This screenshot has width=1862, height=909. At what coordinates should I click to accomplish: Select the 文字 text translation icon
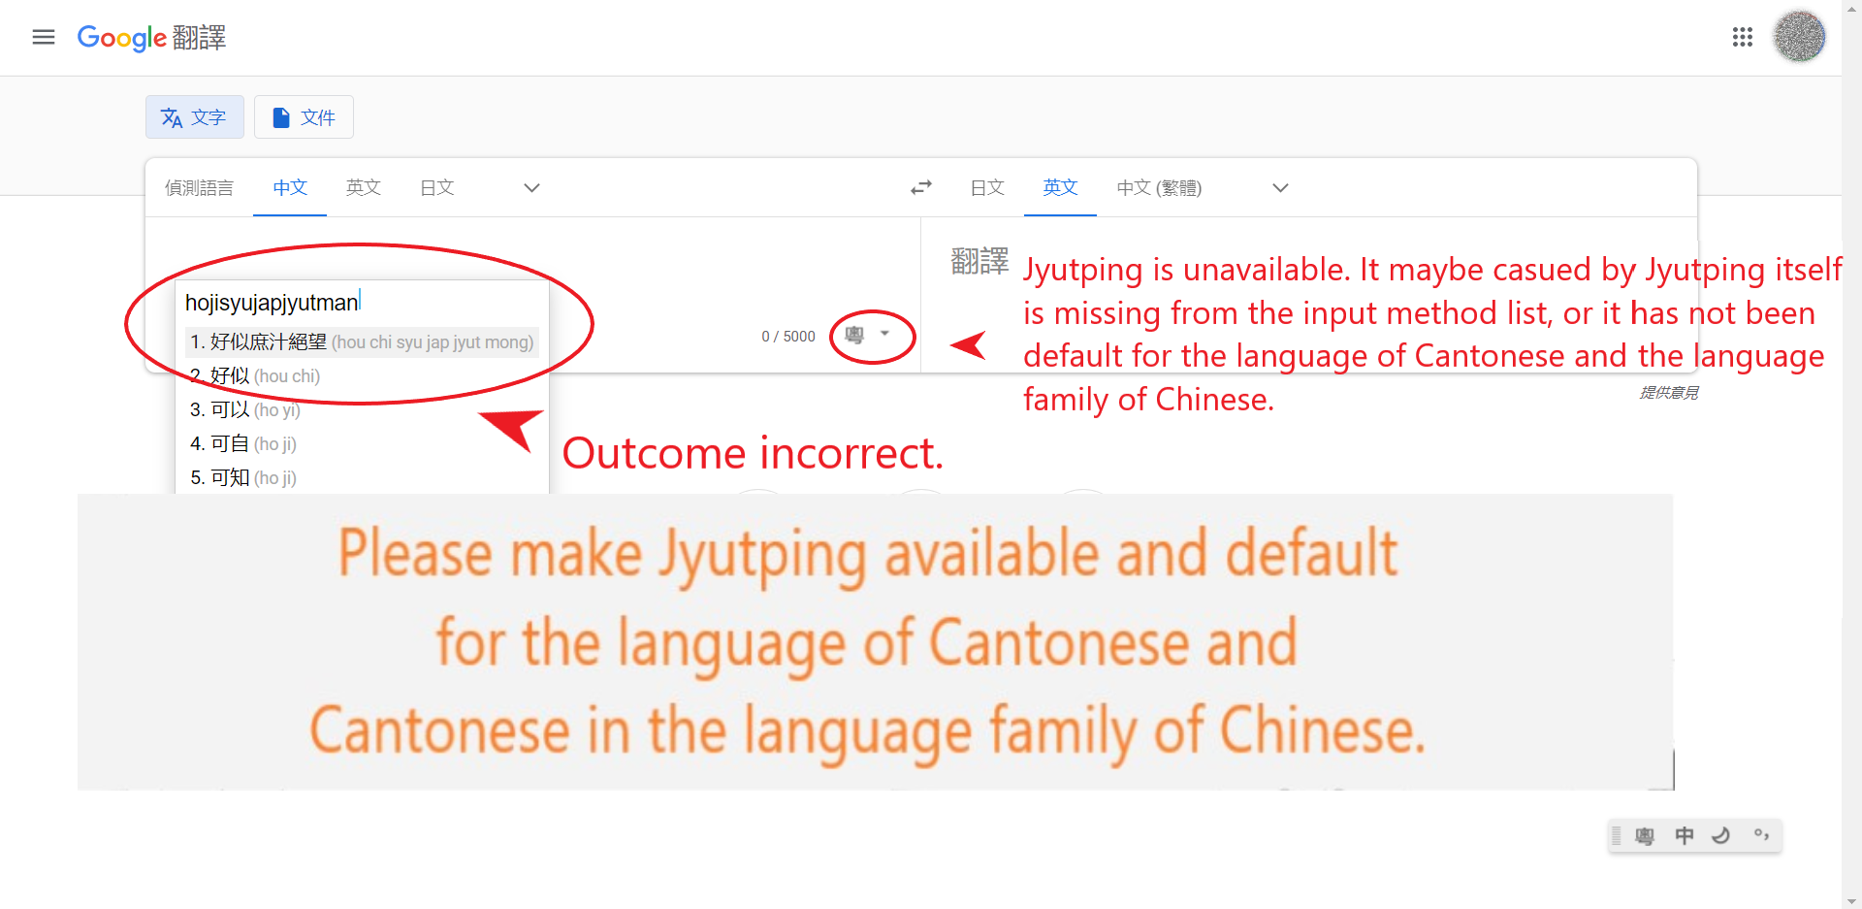click(194, 116)
